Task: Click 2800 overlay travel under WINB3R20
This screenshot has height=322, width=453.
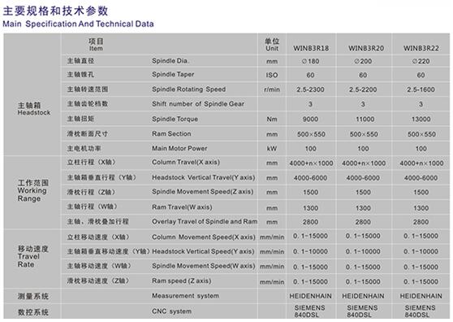Action: [x=363, y=222]
